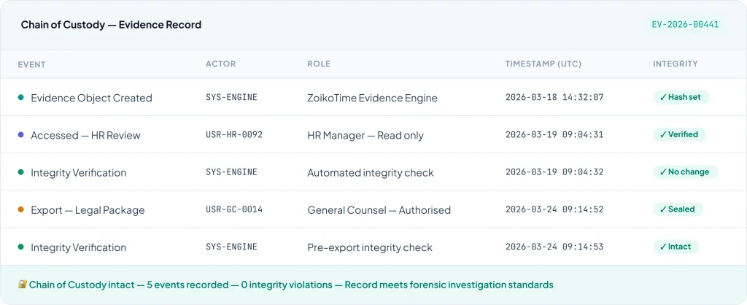747x305 pixels.
Task: Click the No change integrity badge
Action: [684, 172]
